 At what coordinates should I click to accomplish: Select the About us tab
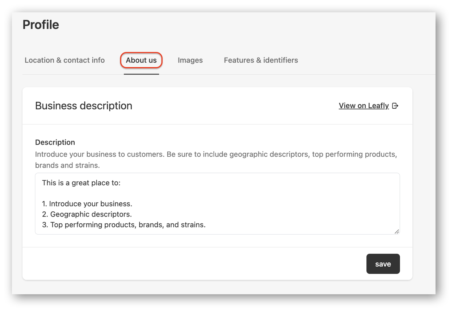[141, 60]
